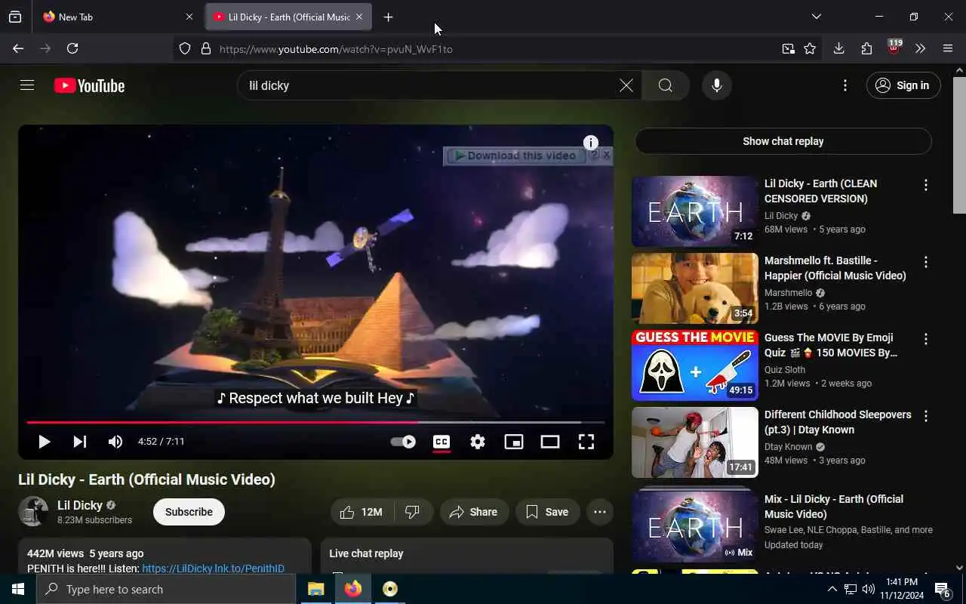966x604 pixels.
Task: Open options for Earth Clean Censored Version
Action: click(926, 185)
